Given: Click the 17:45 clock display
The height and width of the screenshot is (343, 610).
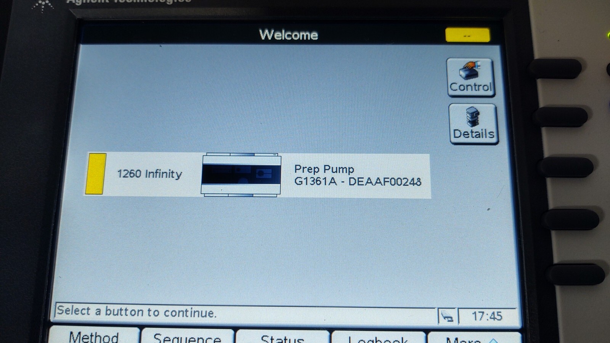Looking at the screenshot, I should (x=487, y=316).
